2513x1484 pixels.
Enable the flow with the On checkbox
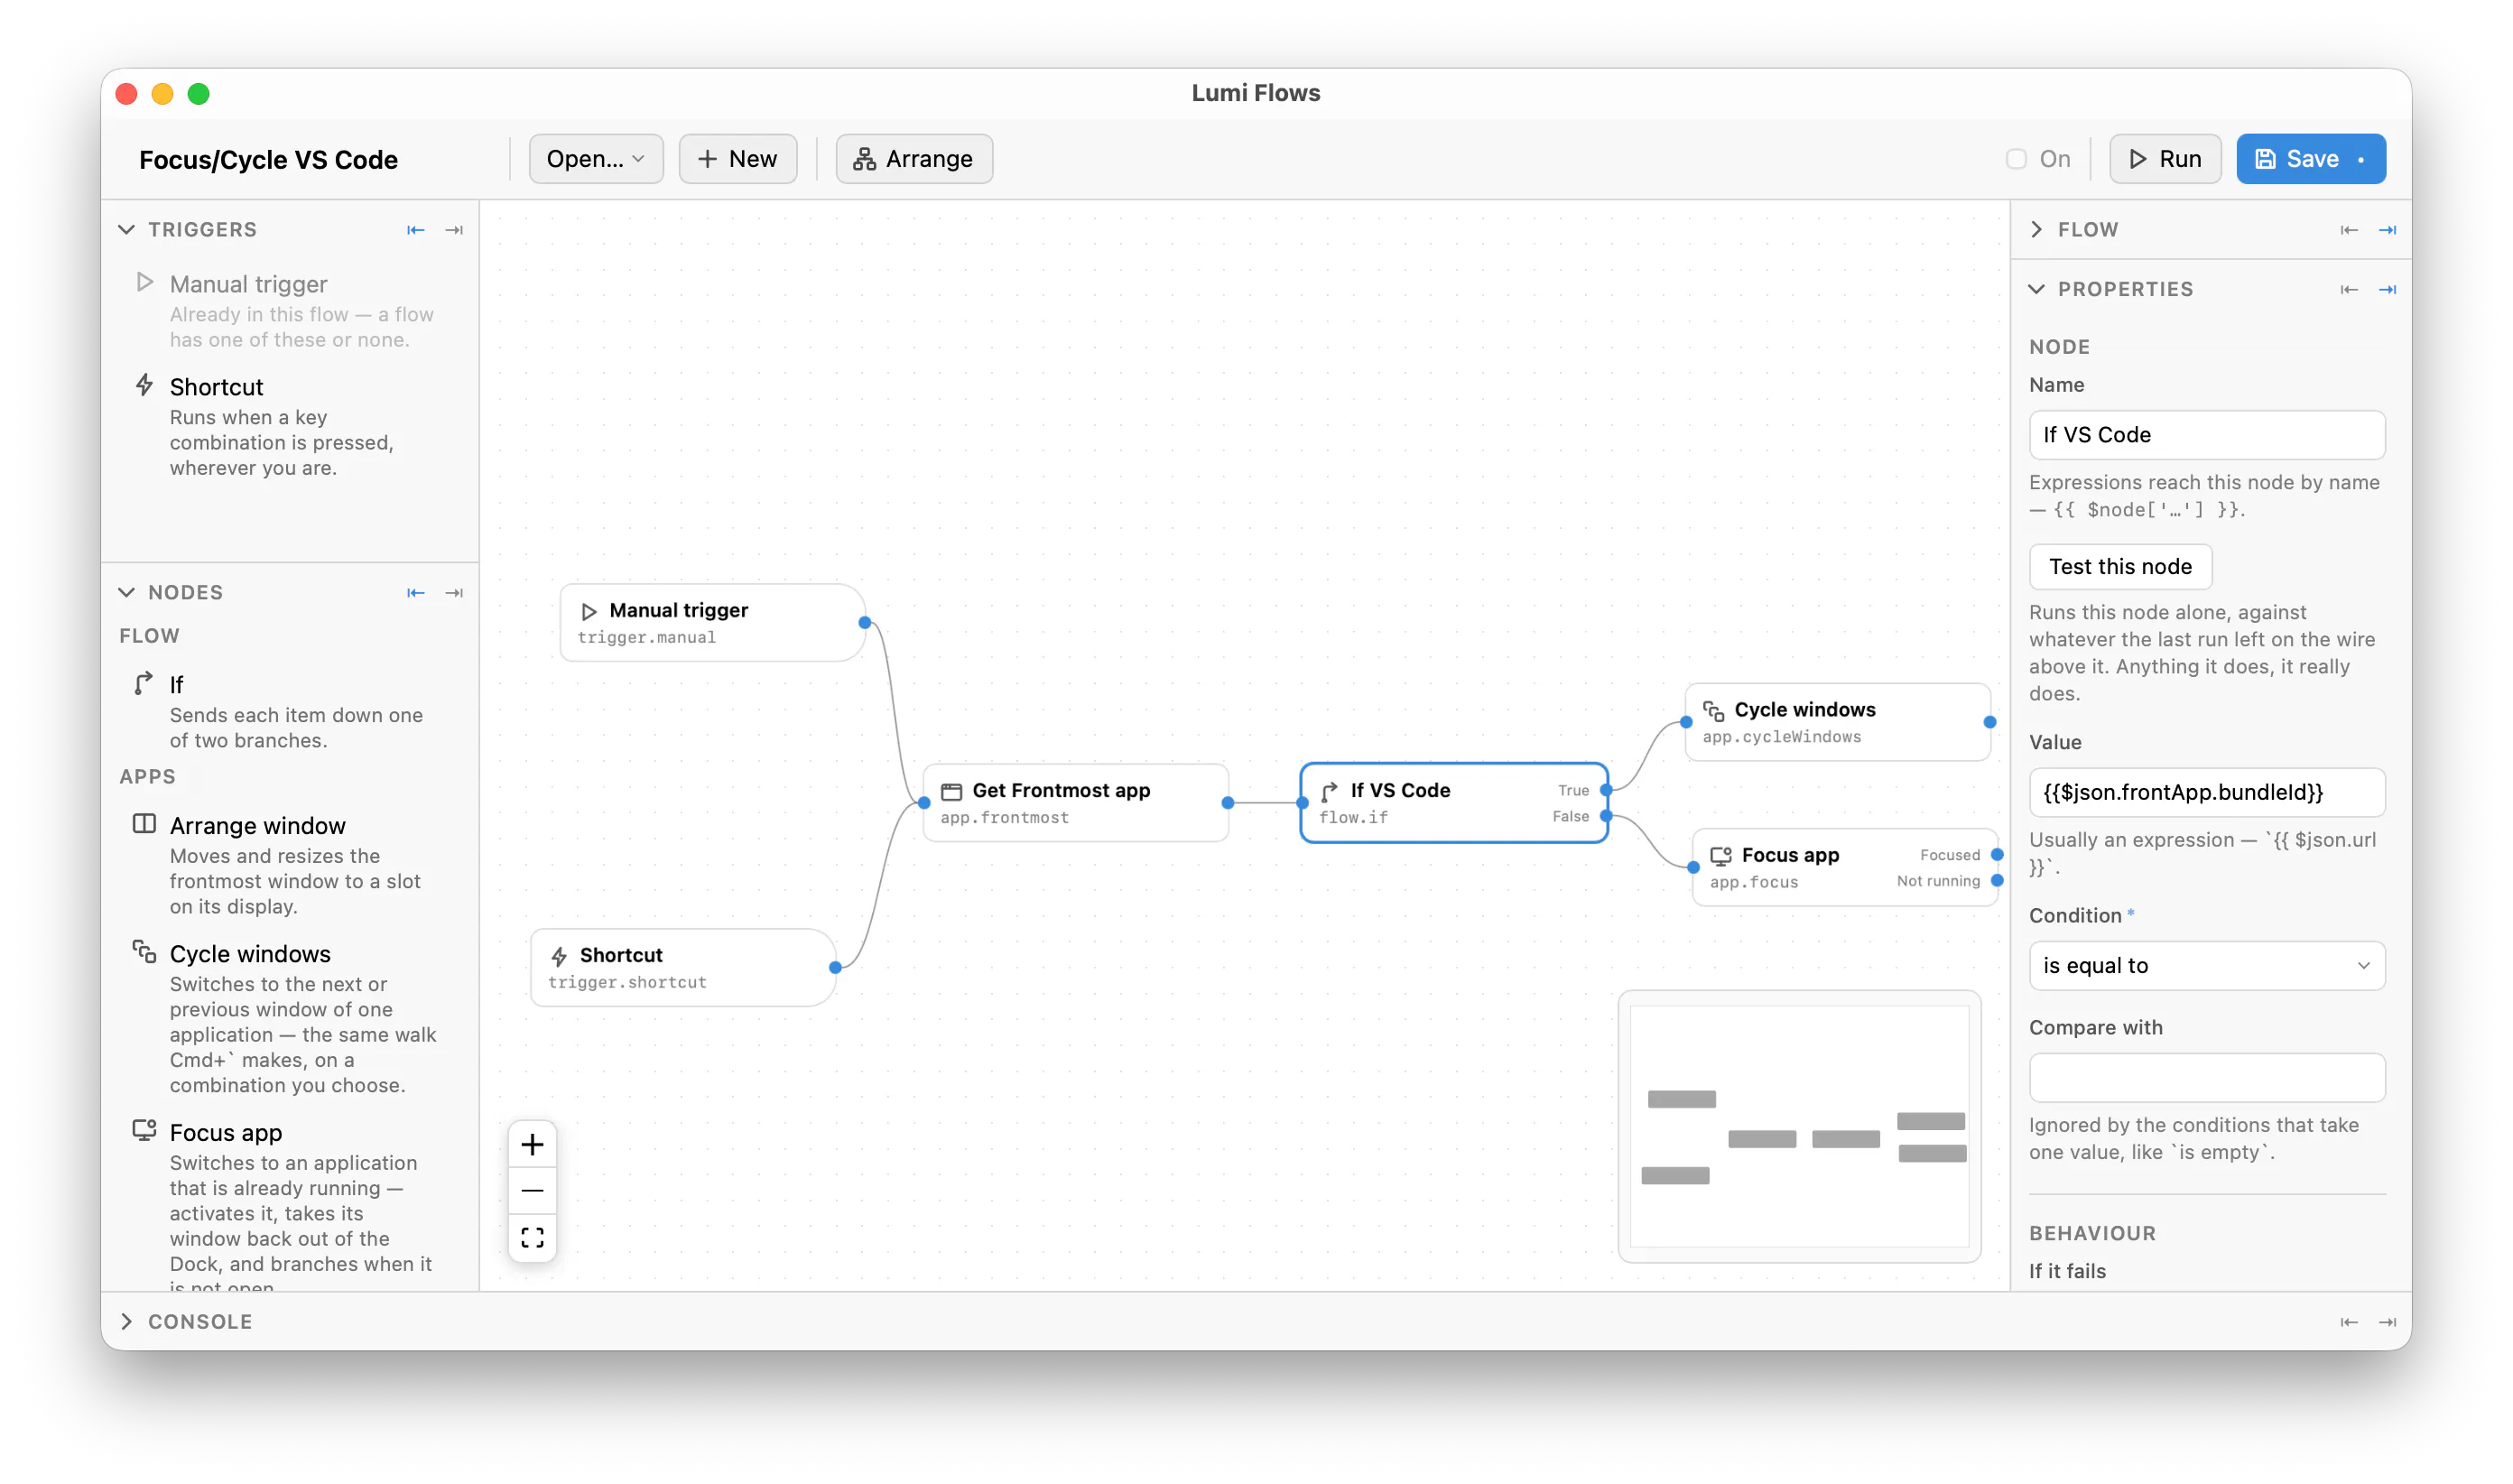(2016, 159)
